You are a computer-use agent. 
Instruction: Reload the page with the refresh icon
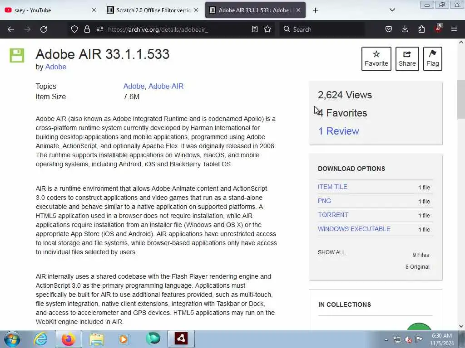point(44,29)
